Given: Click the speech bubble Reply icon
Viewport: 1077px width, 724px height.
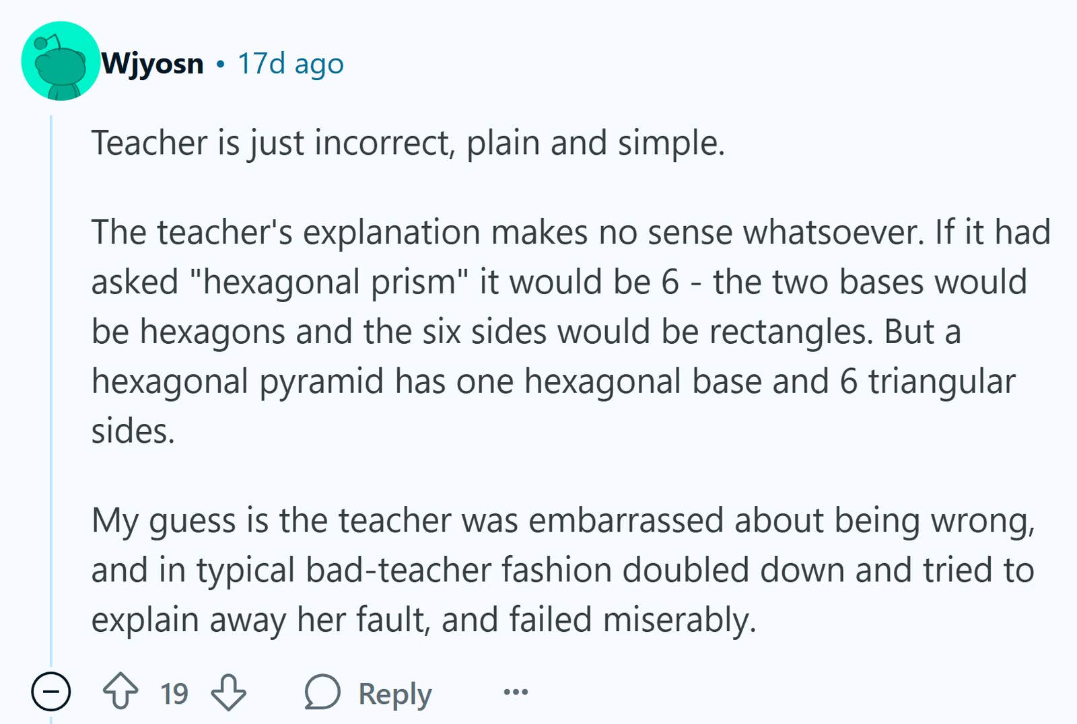Looking at the screenshot, I should coord(322,692).
